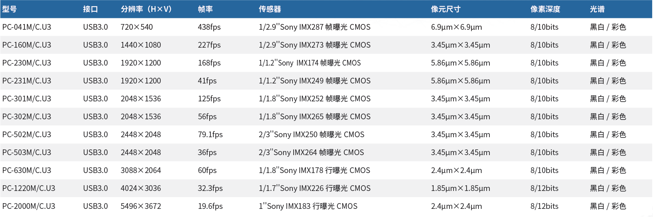This screenshot has height=217, width=653.
Task: Select the 传感器 column header
Action: 270,9
